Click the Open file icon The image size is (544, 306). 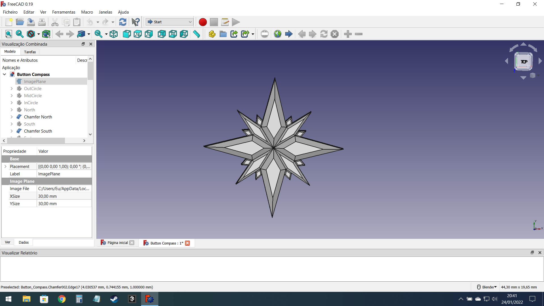(x=20, y=22)
